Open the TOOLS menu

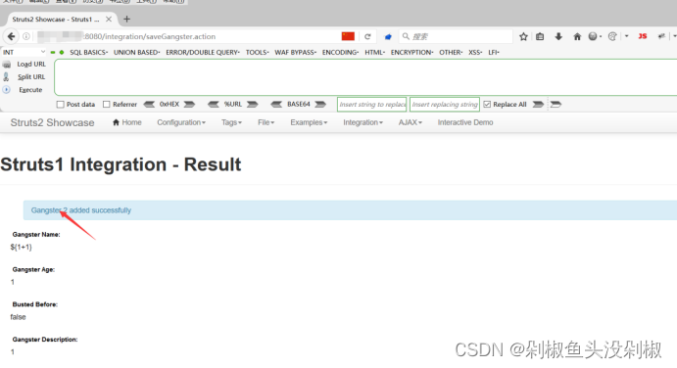click(x=257, y=52)
